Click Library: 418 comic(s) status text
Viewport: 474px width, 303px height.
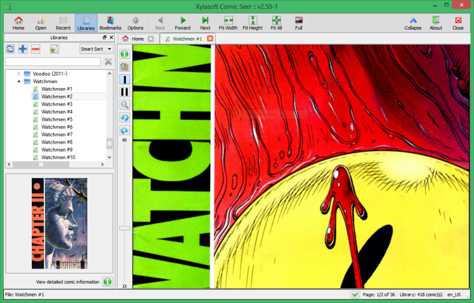point(421,295)
